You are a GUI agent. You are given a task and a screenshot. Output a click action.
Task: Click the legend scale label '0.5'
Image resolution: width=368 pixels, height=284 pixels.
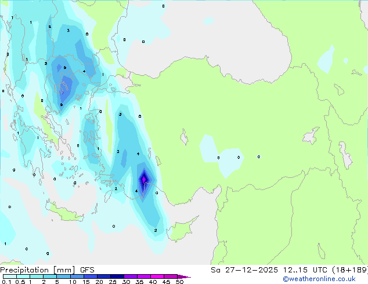click(x=20, y=282)
